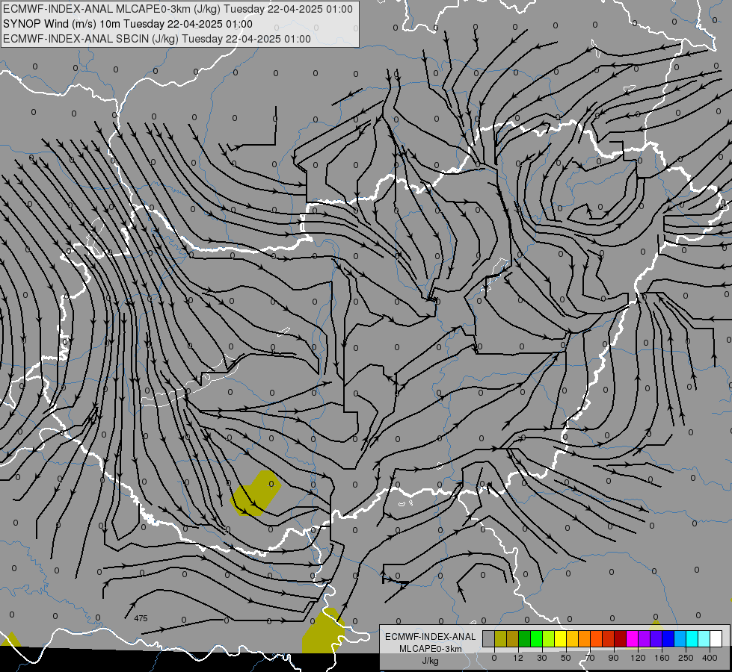The width and height of the screenshot is (732, 672).
Task: Click the 475 value label on the map
Action: 141,618
